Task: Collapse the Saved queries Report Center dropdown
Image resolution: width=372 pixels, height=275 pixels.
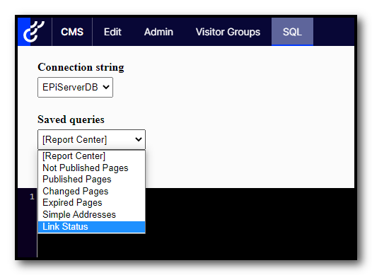Action: point(91,139)
